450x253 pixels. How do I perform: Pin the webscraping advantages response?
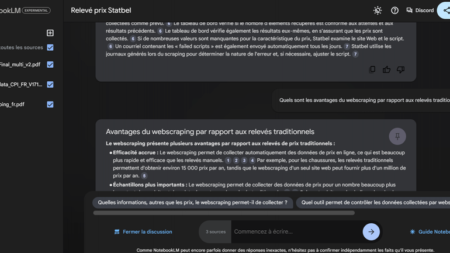click(x=397, y=136)
